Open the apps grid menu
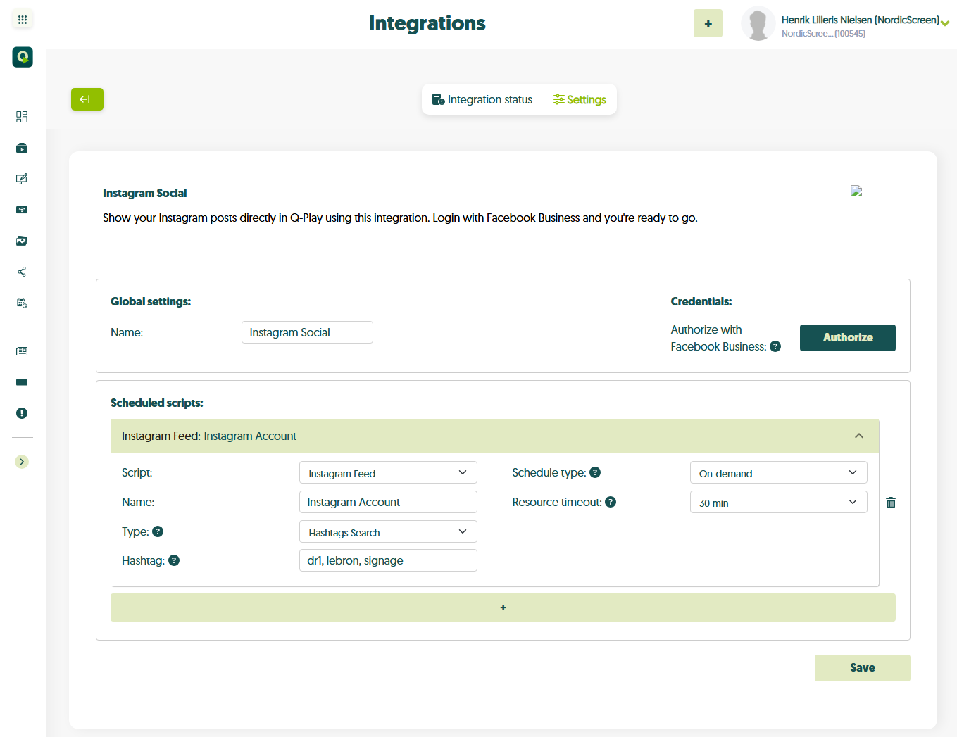 (23, 20)
